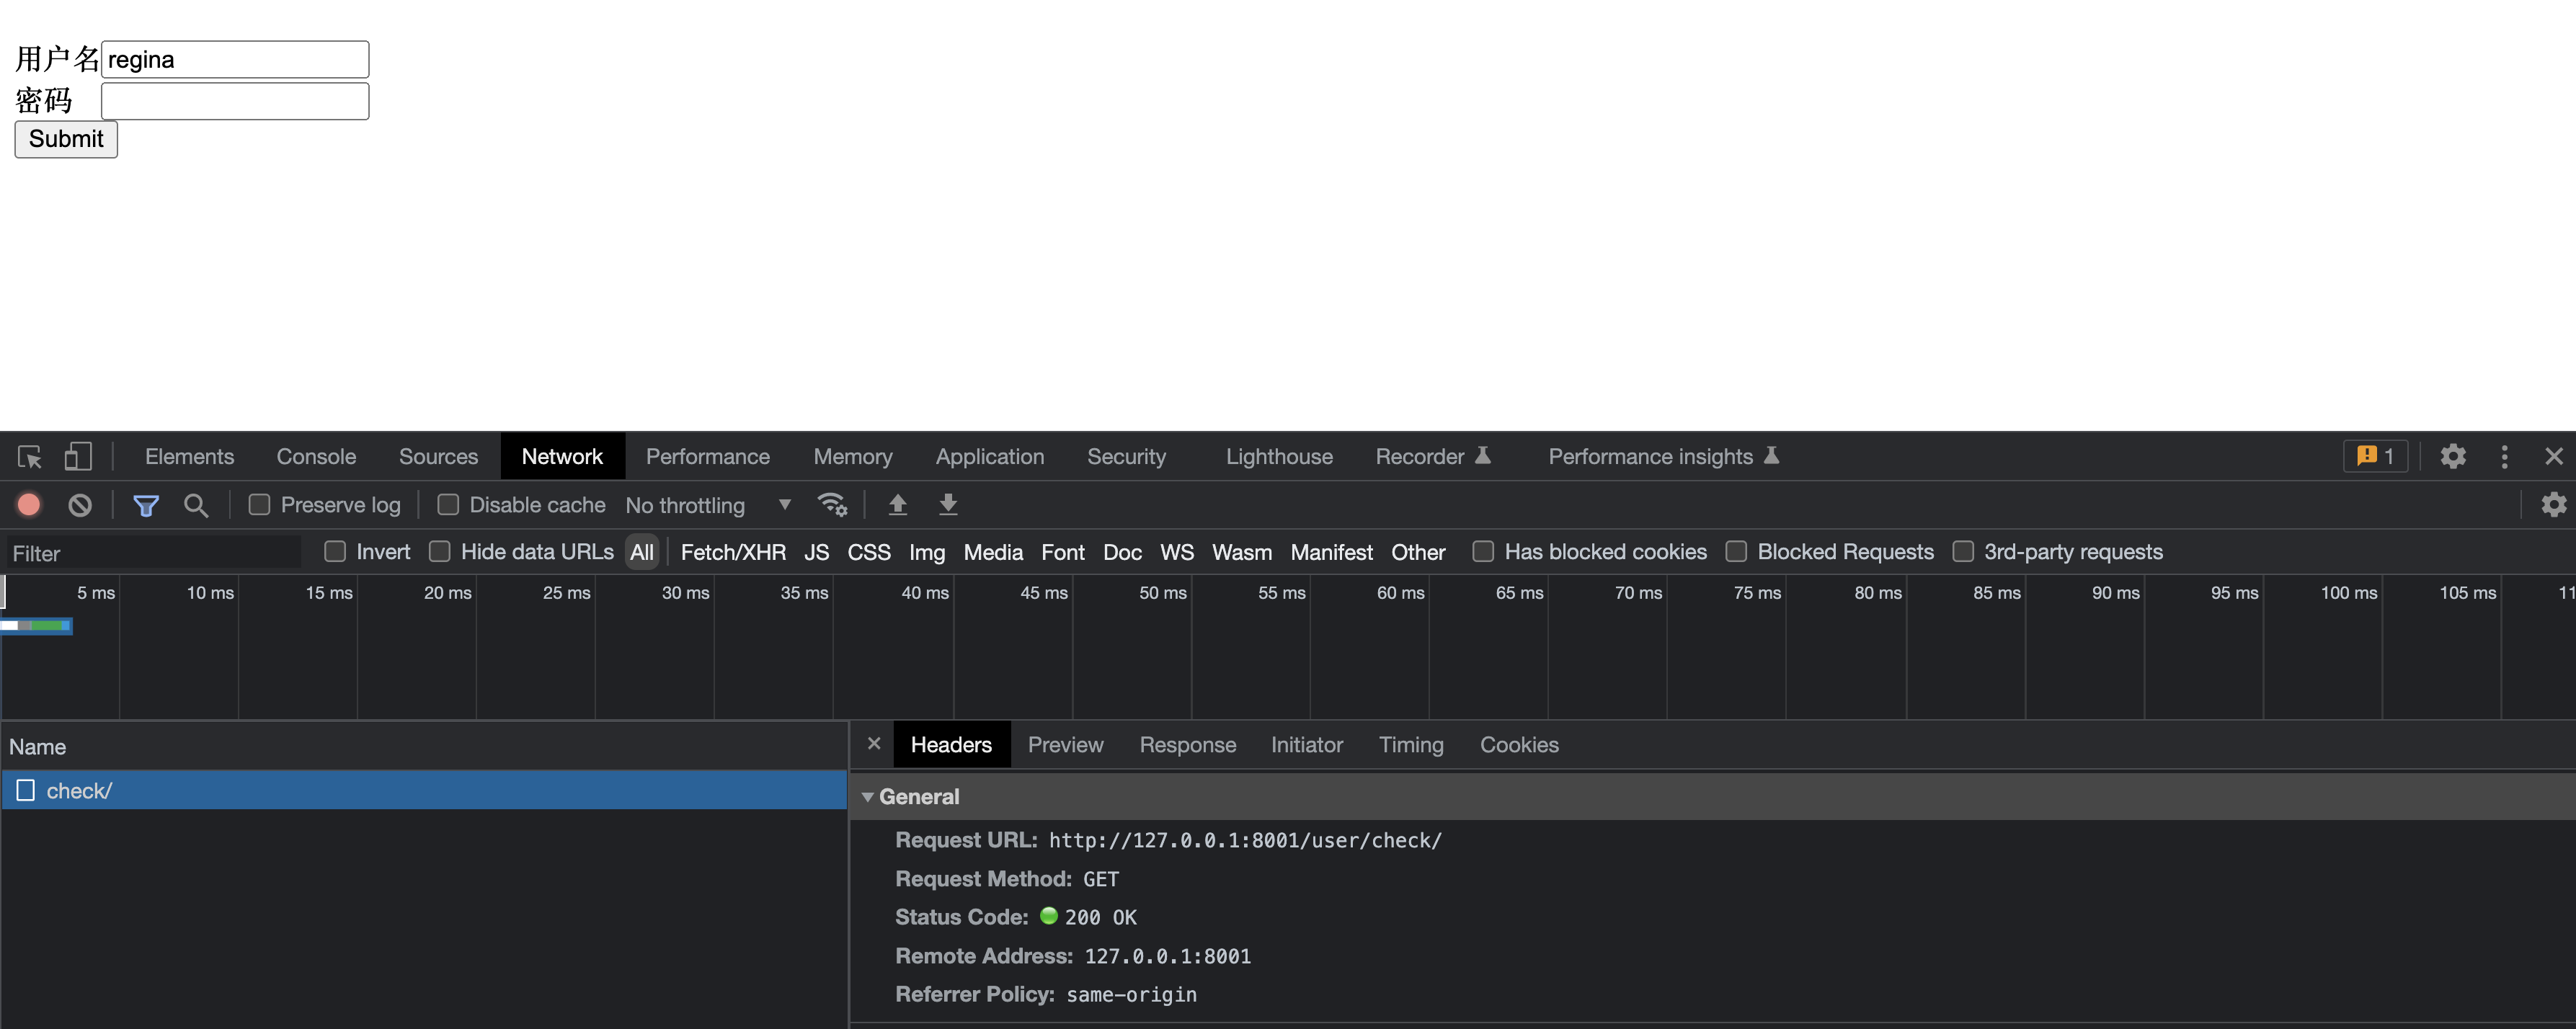
Task: Open Network panel settings gear
Action: pyautogui.click(x=2554, y=504)
